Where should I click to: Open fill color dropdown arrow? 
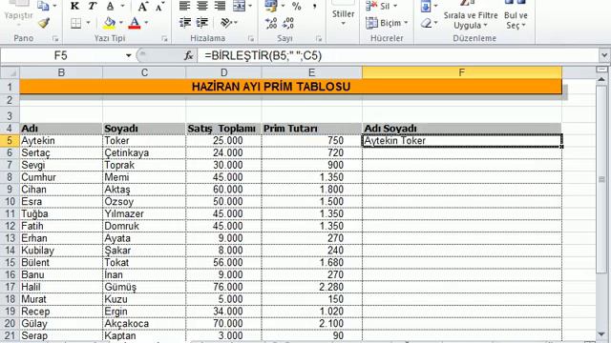point(121,23)
